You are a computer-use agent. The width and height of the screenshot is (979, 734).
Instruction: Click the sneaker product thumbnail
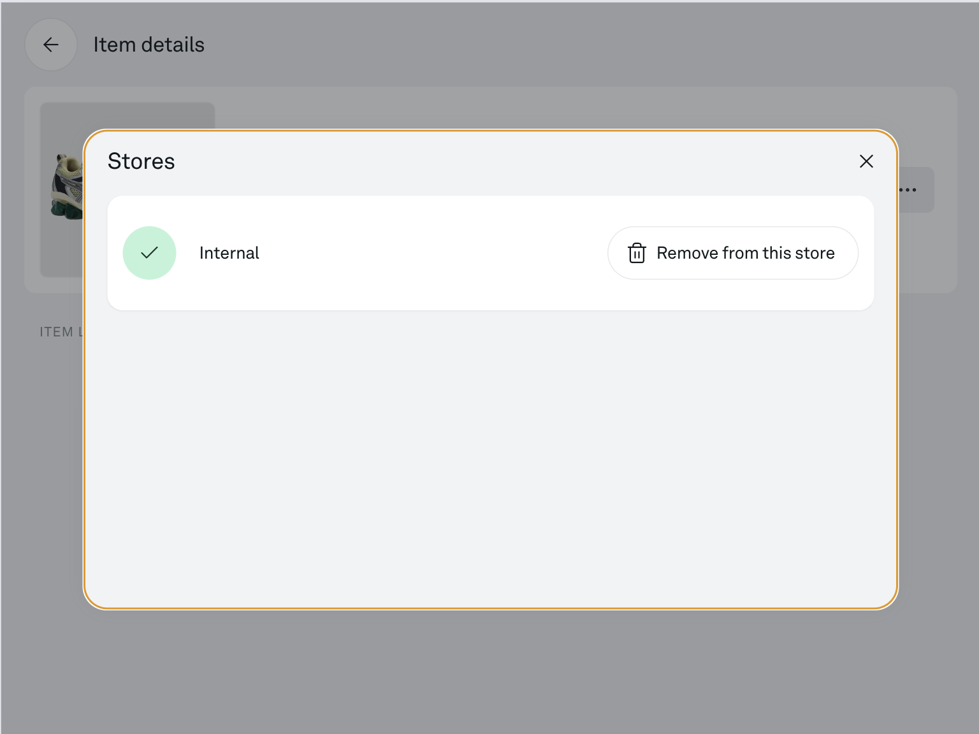coord(67,187)
